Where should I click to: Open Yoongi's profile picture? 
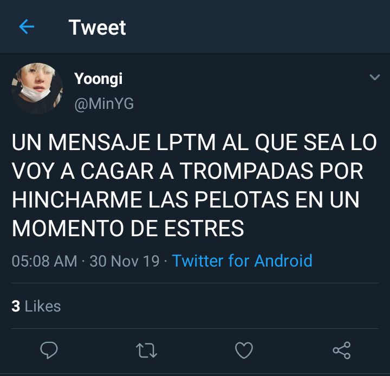[37, 89]
